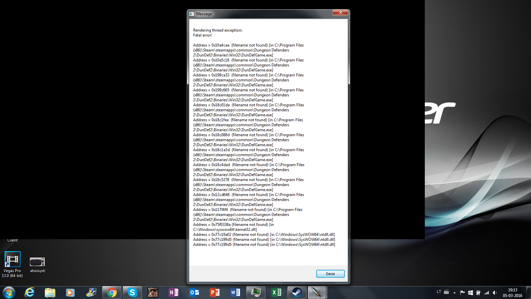
Task: Click the line with address 0x10a4caa
Action: pyautogui.click(x=248, y=45)
